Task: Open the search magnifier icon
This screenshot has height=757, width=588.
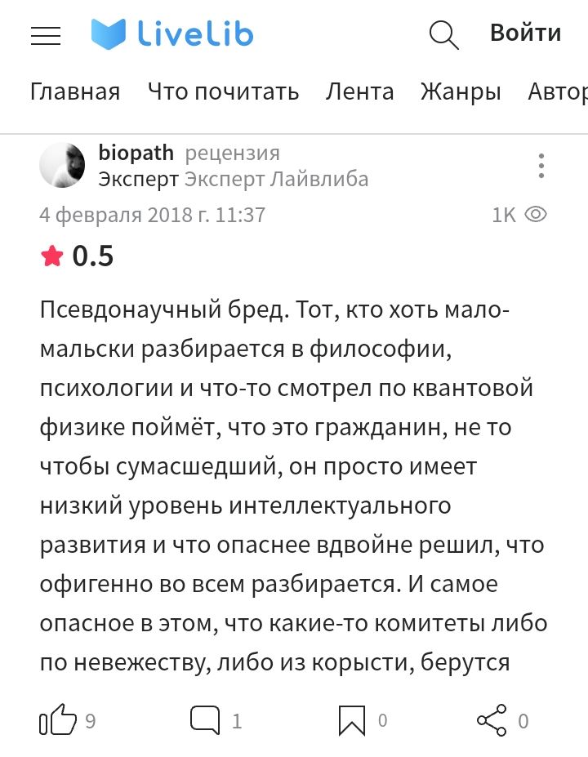Action: (443, 34)
